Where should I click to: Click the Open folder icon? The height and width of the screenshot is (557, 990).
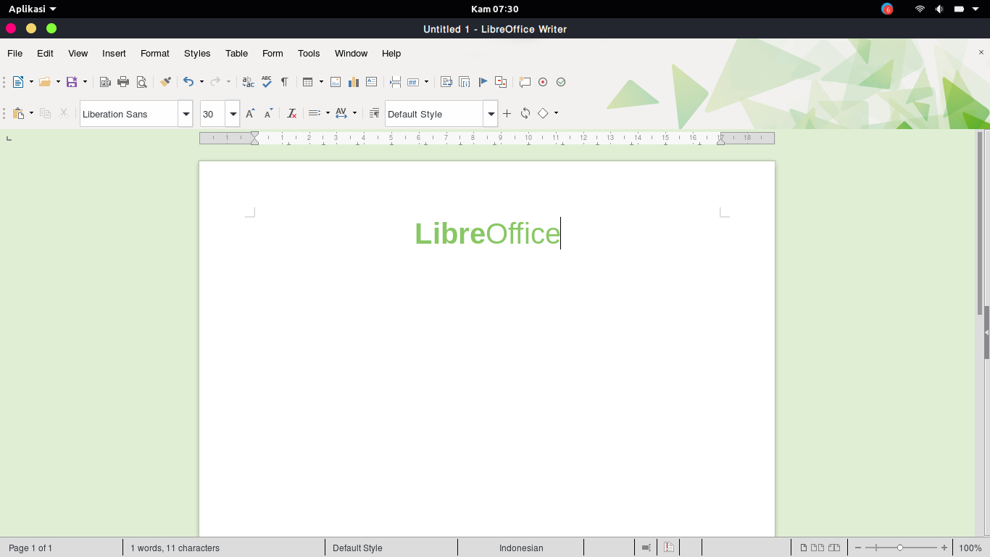(44, 82)
